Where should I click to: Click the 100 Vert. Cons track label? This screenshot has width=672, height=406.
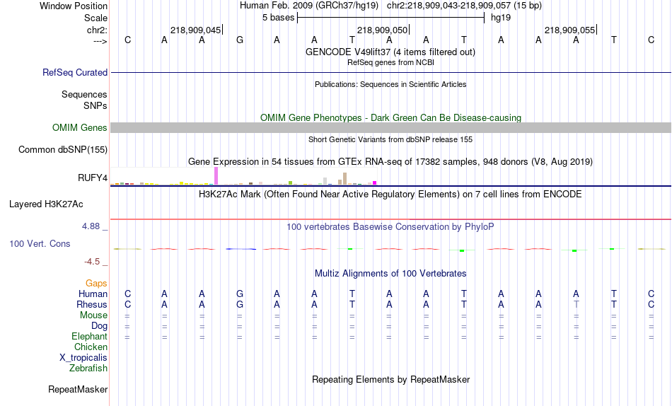[40, 243]
